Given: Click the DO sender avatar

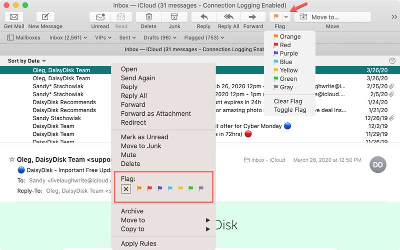Looking at the screenshot, I should pos(378,165).
